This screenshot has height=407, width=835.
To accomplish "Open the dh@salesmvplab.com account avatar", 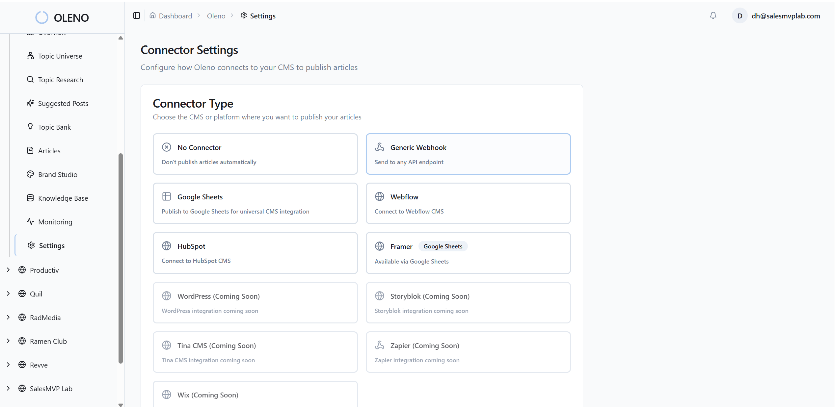I will coord(740,16).
